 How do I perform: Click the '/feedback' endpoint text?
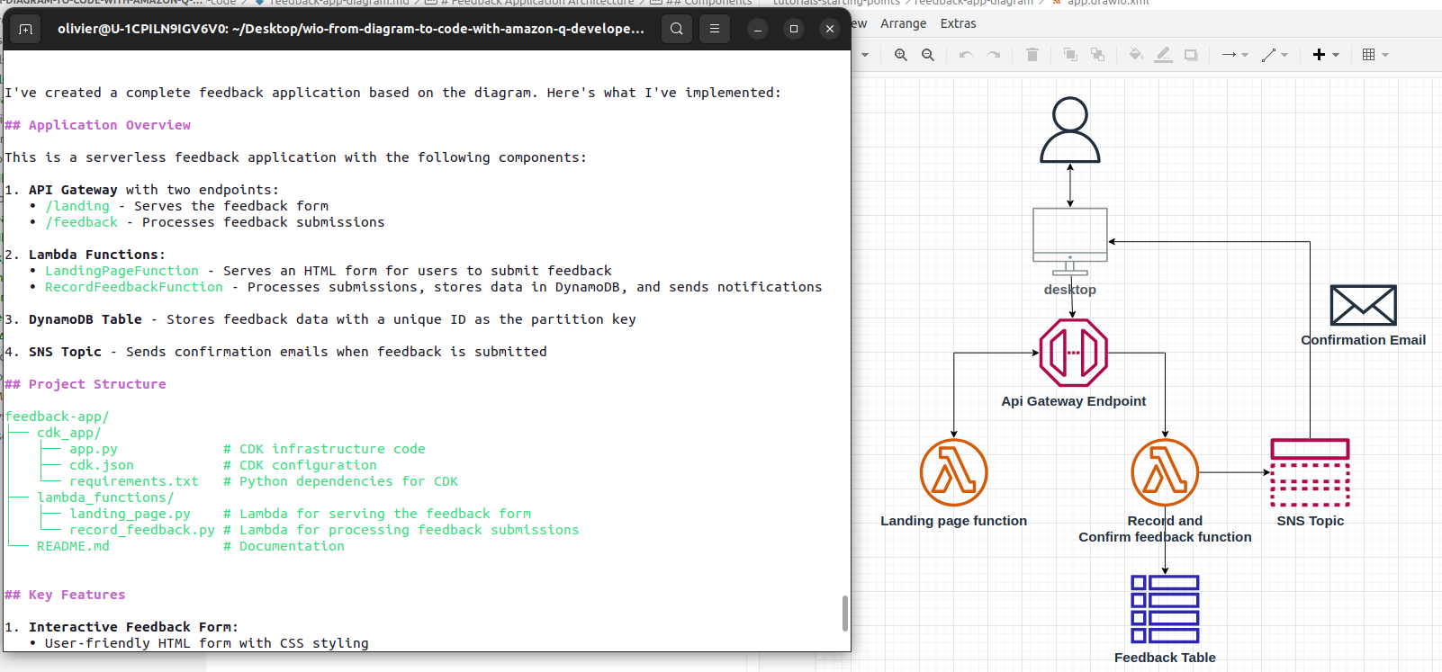pyautogui.click(x=81, y=222)
